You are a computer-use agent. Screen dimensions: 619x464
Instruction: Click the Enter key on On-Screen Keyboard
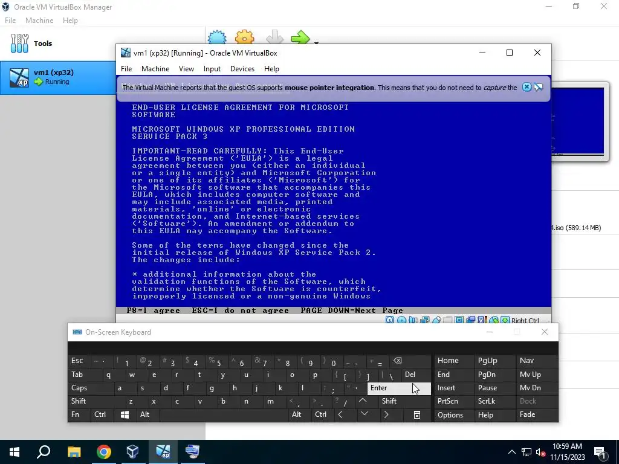click(399, 388)
